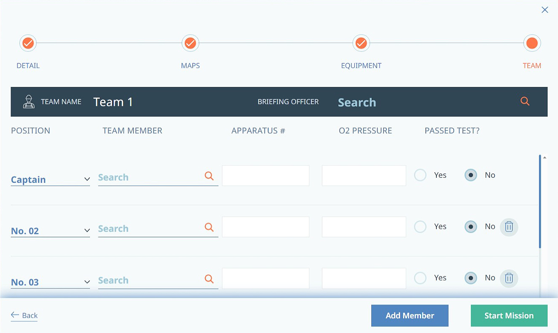Click the Start Mission button
This screenshot has width=558, height=333.
click(x=509, y=316)
